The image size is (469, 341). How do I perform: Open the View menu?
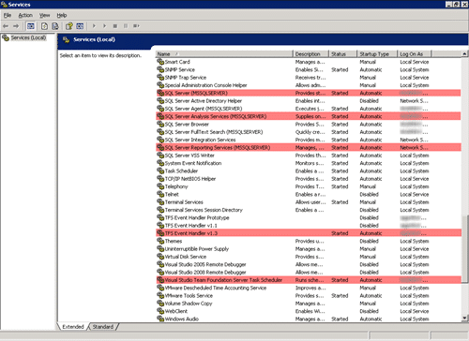44,15
